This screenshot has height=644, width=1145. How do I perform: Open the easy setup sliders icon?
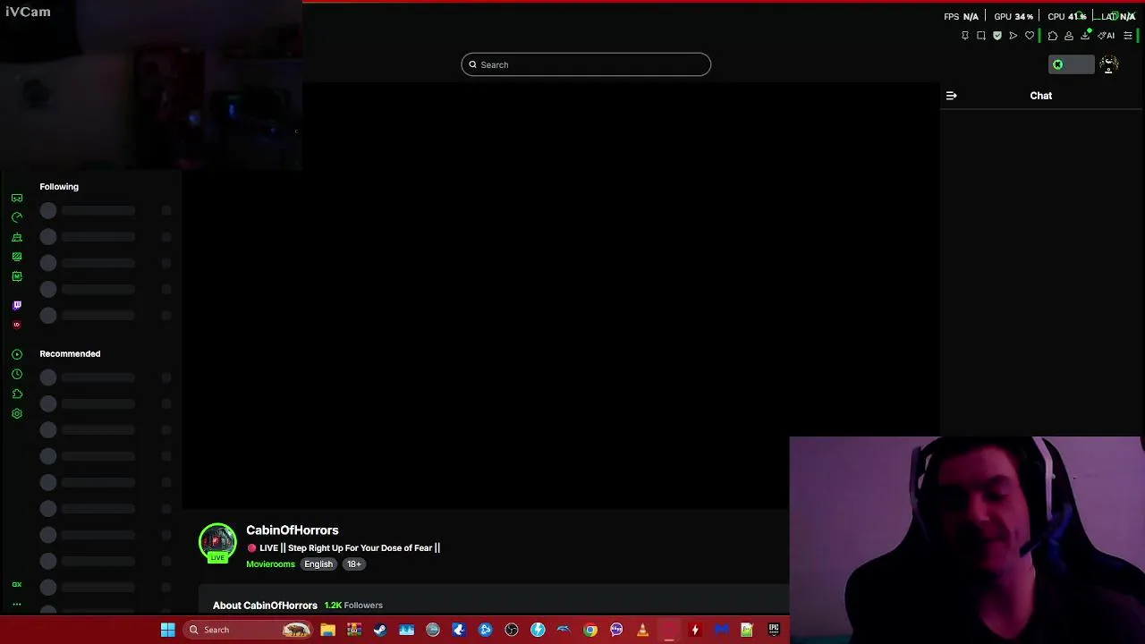[x=1128, y=36]
